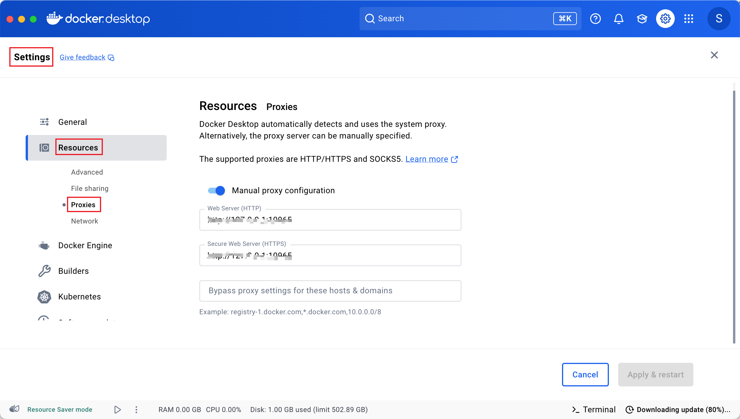This screenshot has height=419, width=740.
Task: Click Resource Saver mode label
Action: (x=60, y=409)
